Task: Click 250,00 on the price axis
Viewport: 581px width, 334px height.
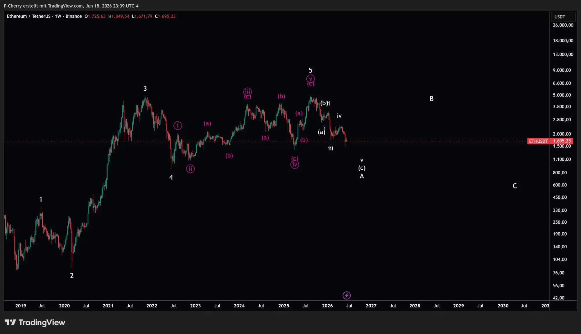Action: (x=560, y=222)
